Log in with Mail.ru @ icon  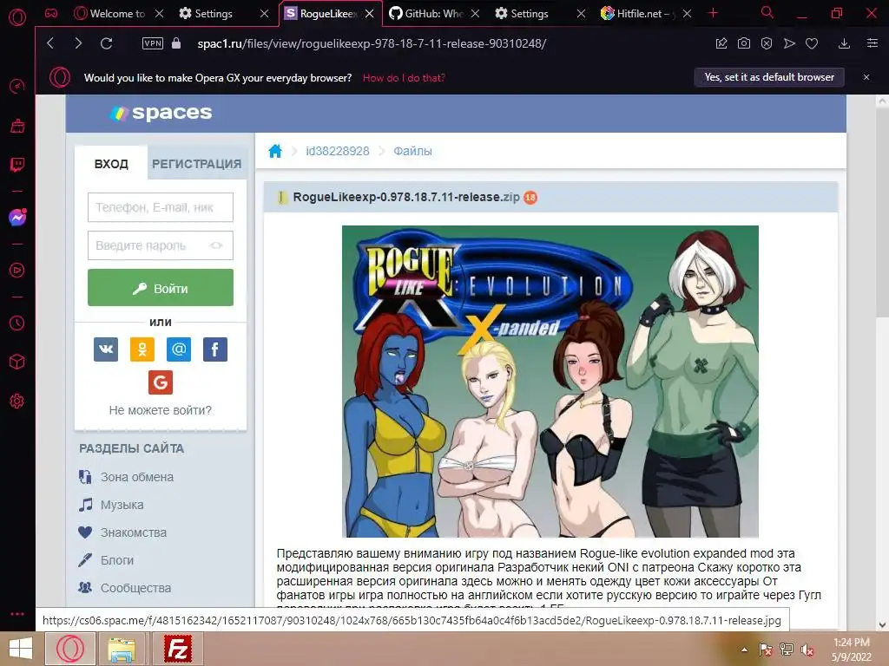coord(179,349)
